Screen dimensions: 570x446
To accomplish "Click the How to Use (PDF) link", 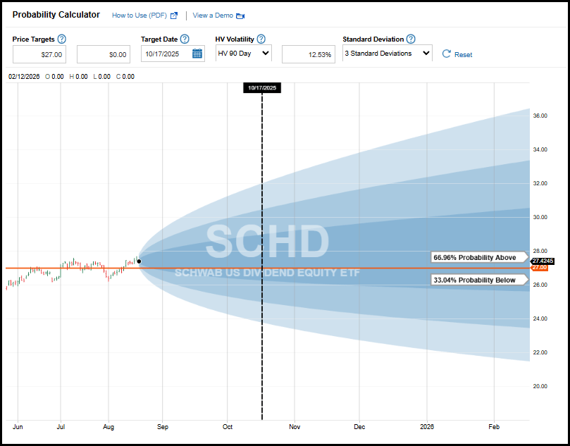I will pyautogui.click(x=140, y=15).
